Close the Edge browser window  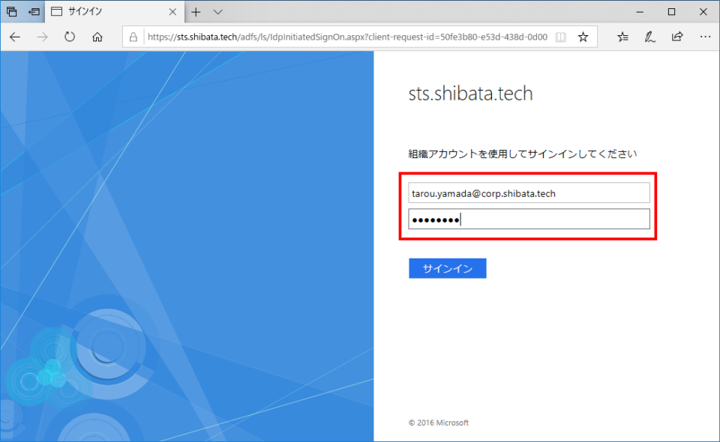pos(703,12)
